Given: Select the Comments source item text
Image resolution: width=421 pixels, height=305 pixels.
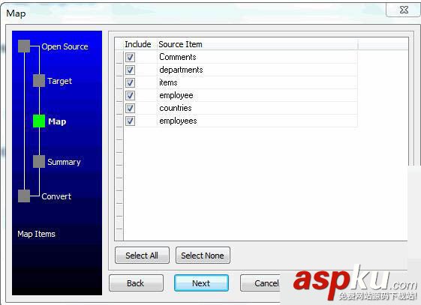Looking at the screenshot, I should [177, 57].
